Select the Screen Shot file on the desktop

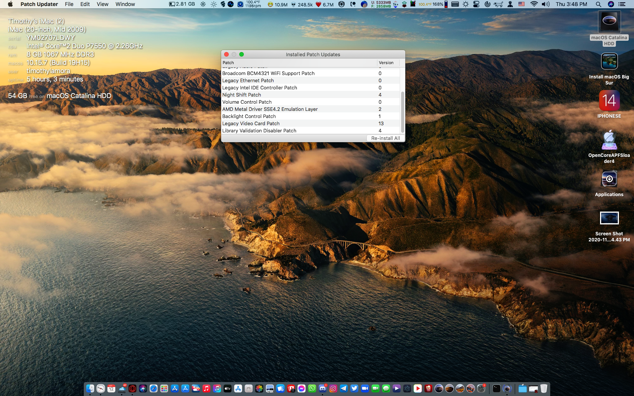coord(609,218)
